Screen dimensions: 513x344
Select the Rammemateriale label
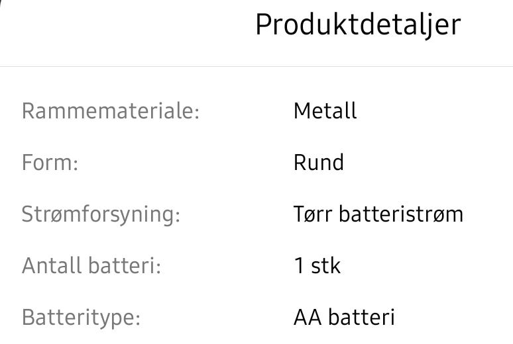click(110, 110)
